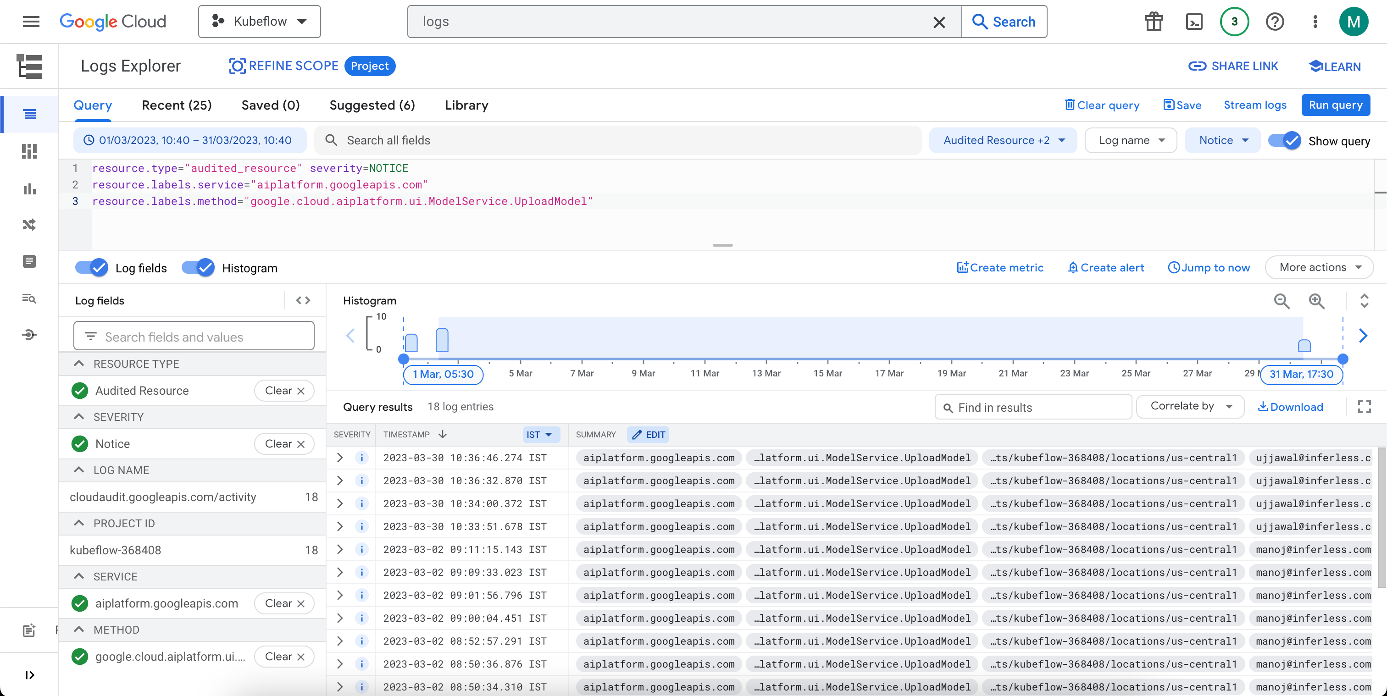
Task: Click fullscreen icon for query results
Action: [x=1364, y=407]
